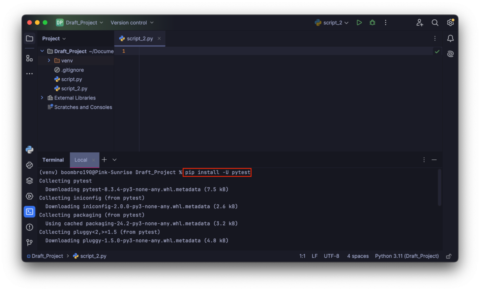
Task: Open the Notifications bell
Action: 450,38
